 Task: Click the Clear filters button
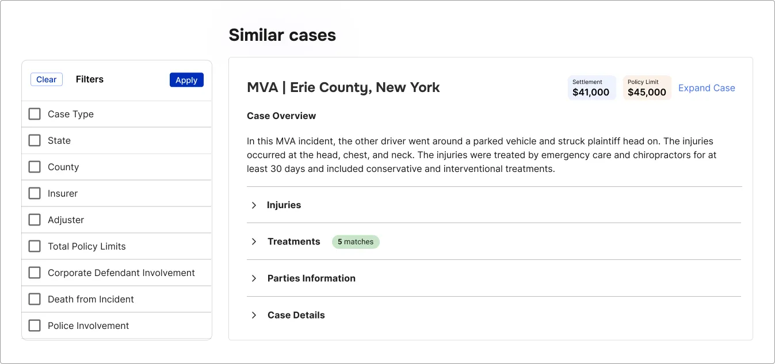click(x=47, y=79)
